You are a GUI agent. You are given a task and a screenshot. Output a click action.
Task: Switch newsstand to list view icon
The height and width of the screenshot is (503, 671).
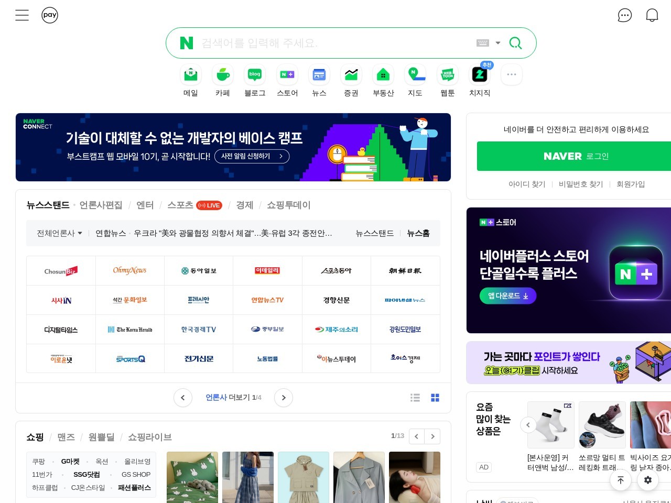(x=415, y=398)
